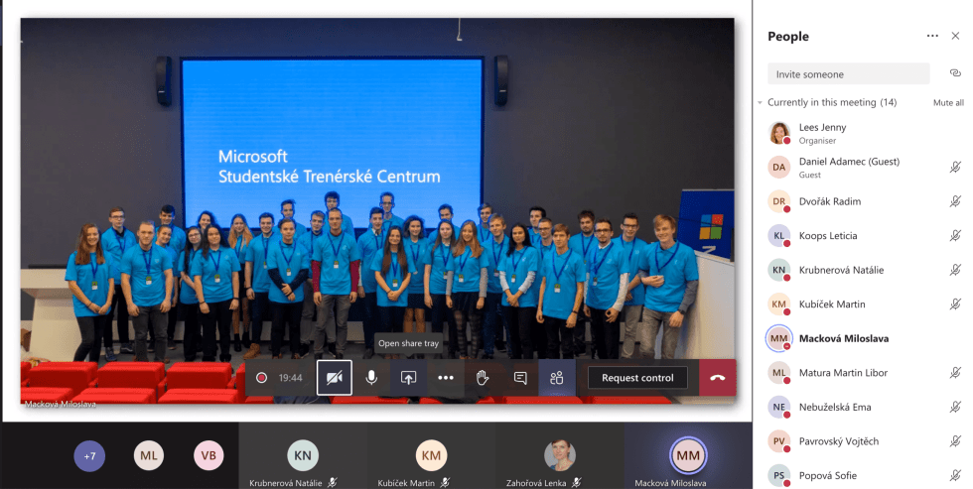Click Request control
The width and height of the screenshot is (973, 489).
tap(637, 378)
